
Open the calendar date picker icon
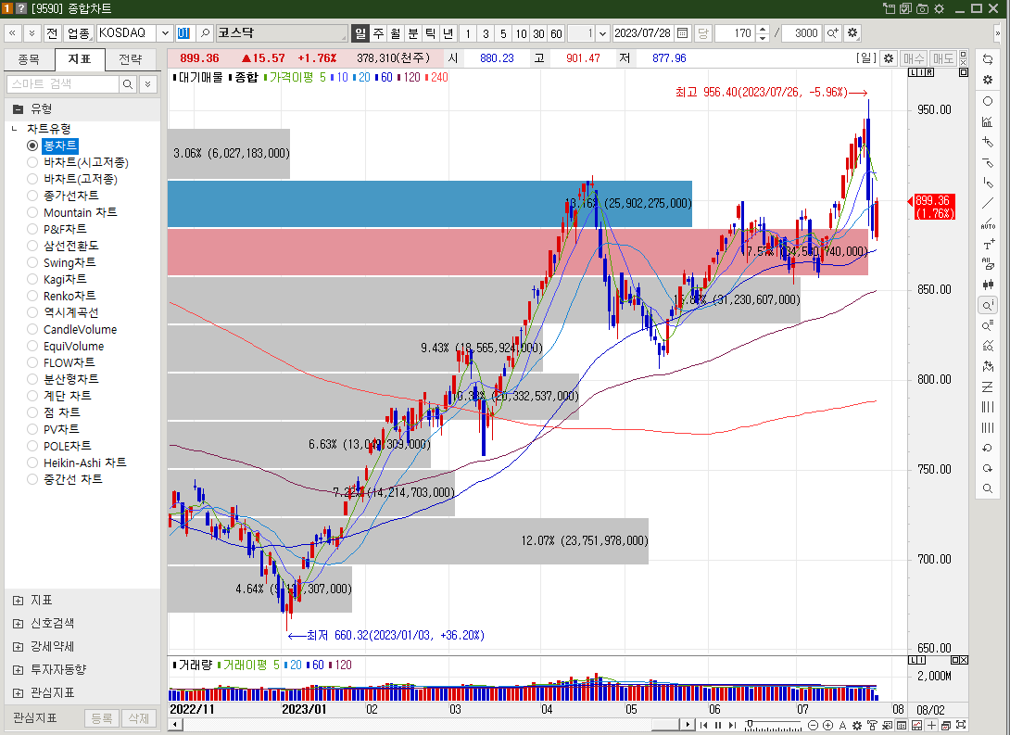683,32
